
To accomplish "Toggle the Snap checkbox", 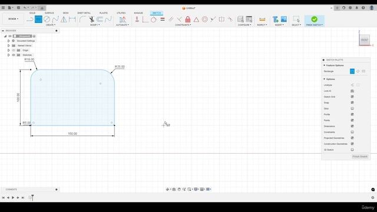I will tap(352, 102).
